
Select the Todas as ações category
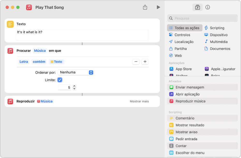pos(185,28)
